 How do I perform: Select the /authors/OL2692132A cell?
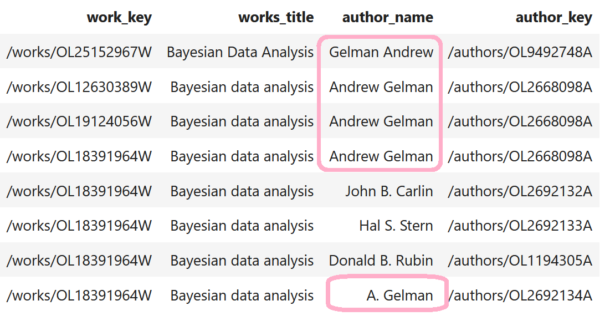pyautogui.click(x=520, y=191)
